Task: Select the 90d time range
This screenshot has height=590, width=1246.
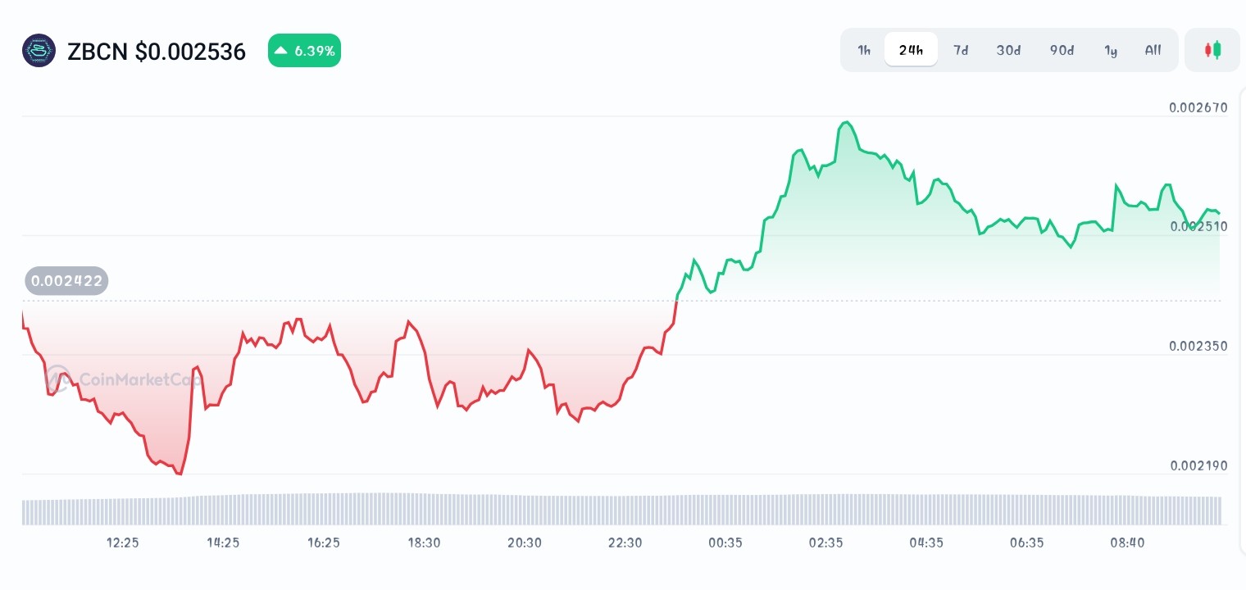Action: (x=1062, y=50)
